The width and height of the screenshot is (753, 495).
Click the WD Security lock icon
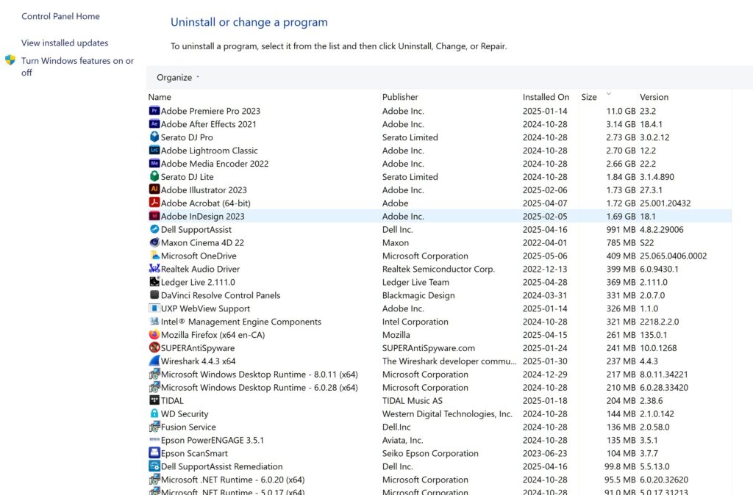[x=154, y=413]
